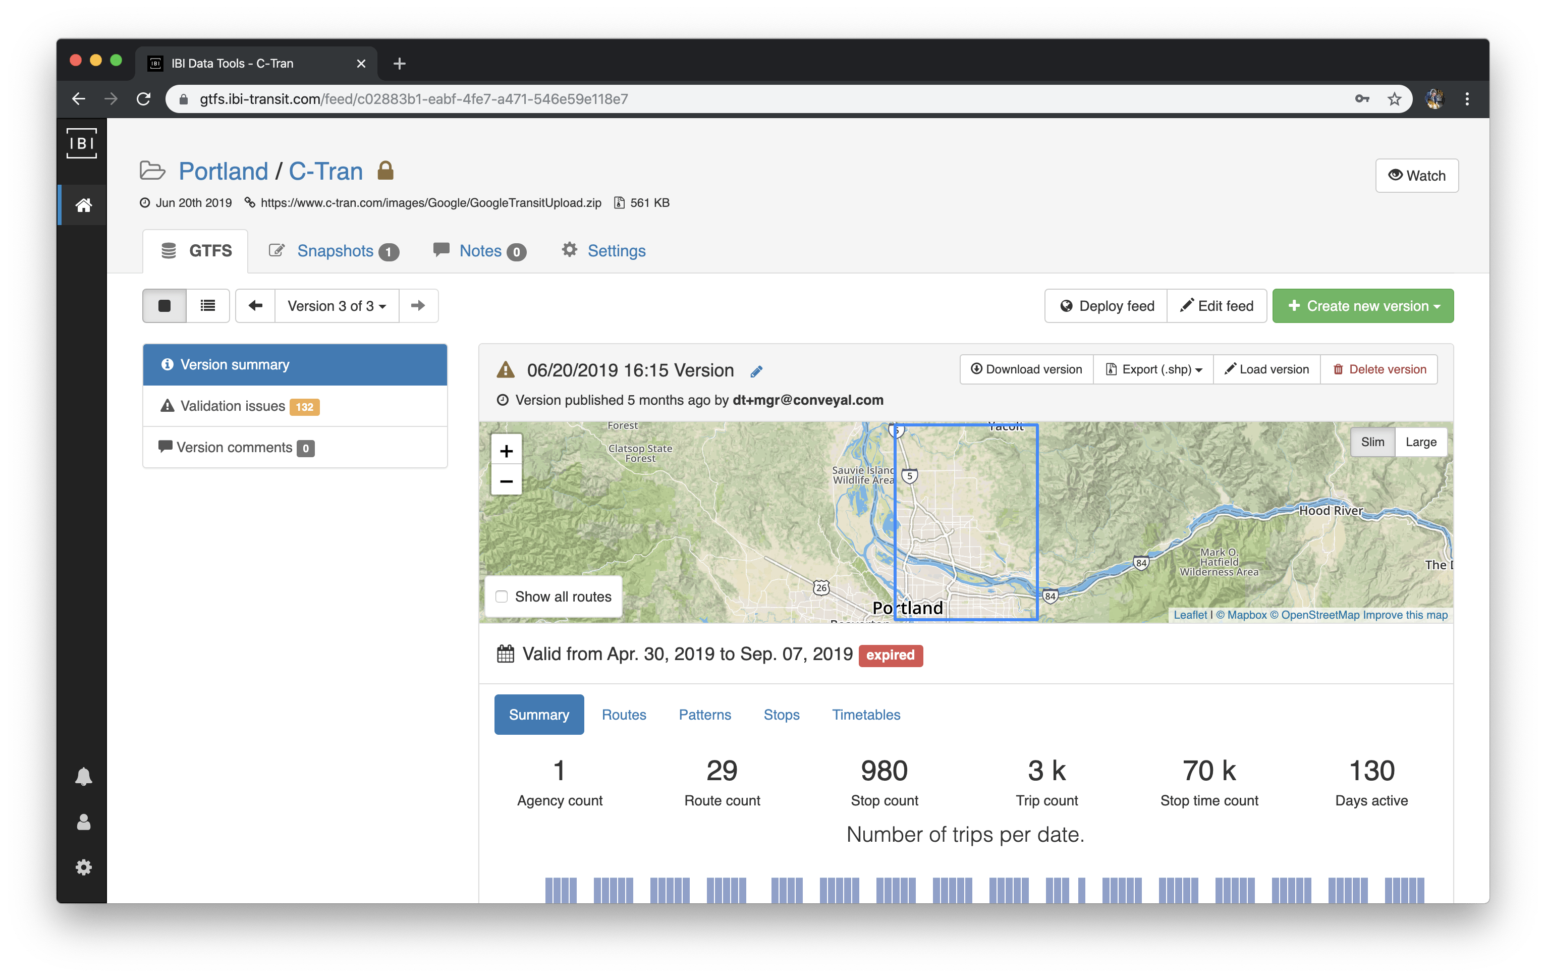The height and width of the screenshot is (978, 1546).
Task: Expand Create new version dropdown
Action: (x=1363, y=306)
